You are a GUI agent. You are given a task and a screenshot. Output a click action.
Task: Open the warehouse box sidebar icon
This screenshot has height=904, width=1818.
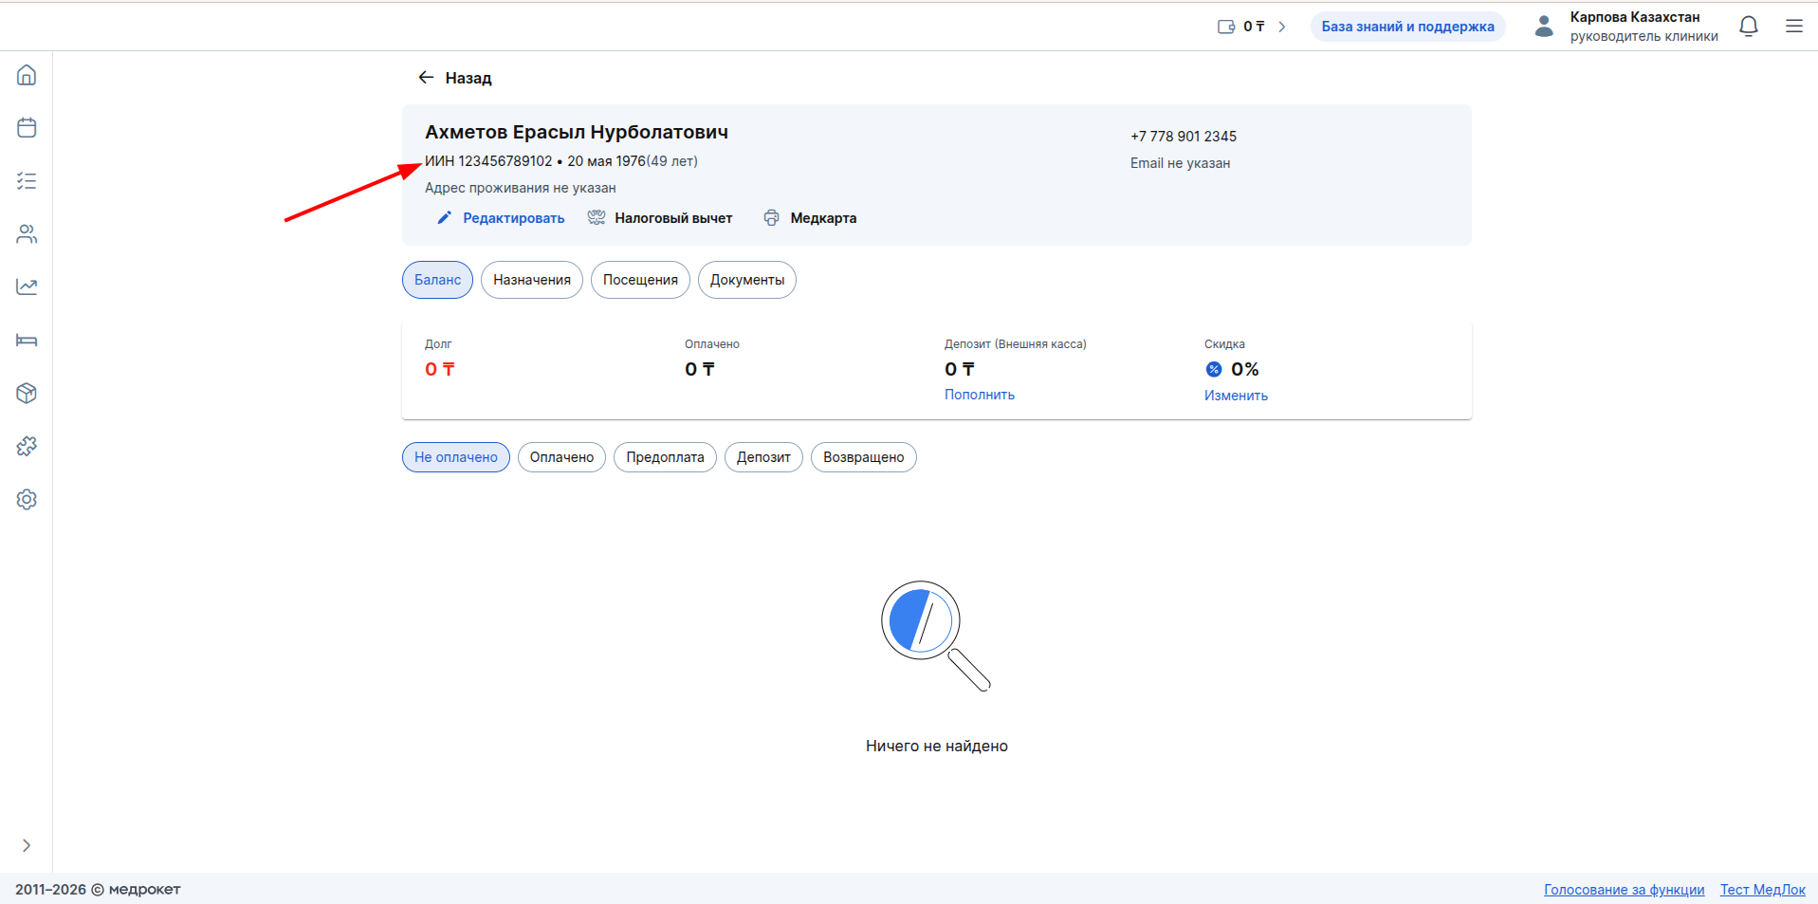tap(27, 394)
